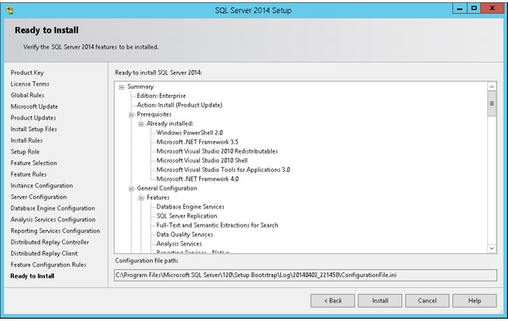This screenshot has width=508, height=321.
Task: Select Edition: Enterprise tree row
Action: pos(161,96)
